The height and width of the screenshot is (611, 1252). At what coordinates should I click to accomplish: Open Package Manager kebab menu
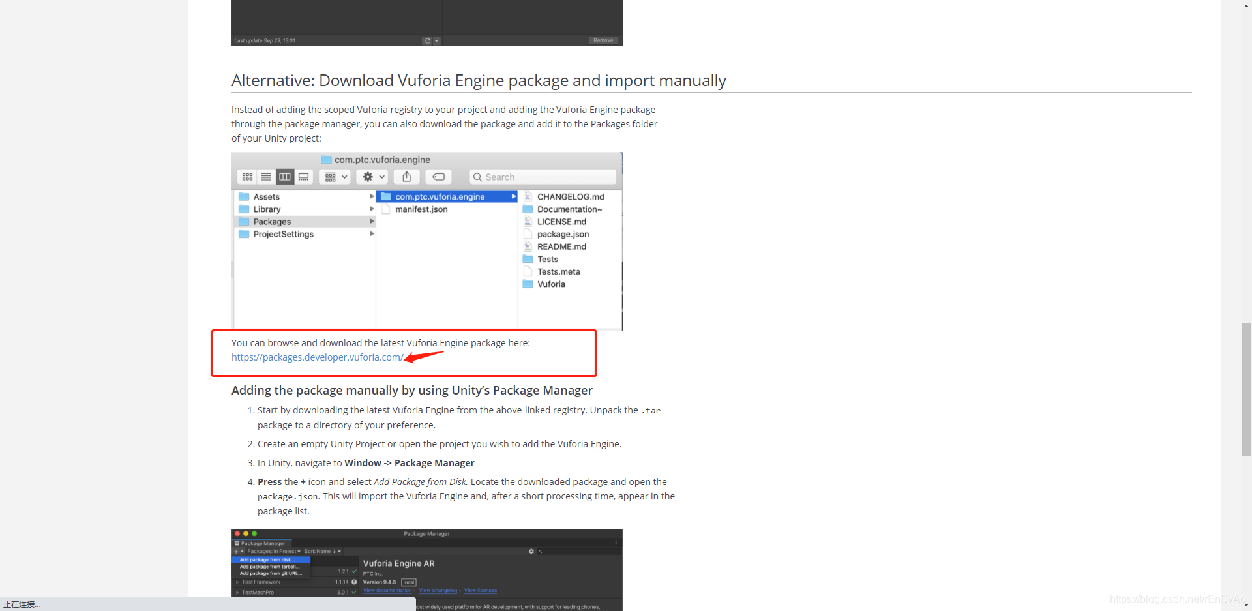[616, 543]
